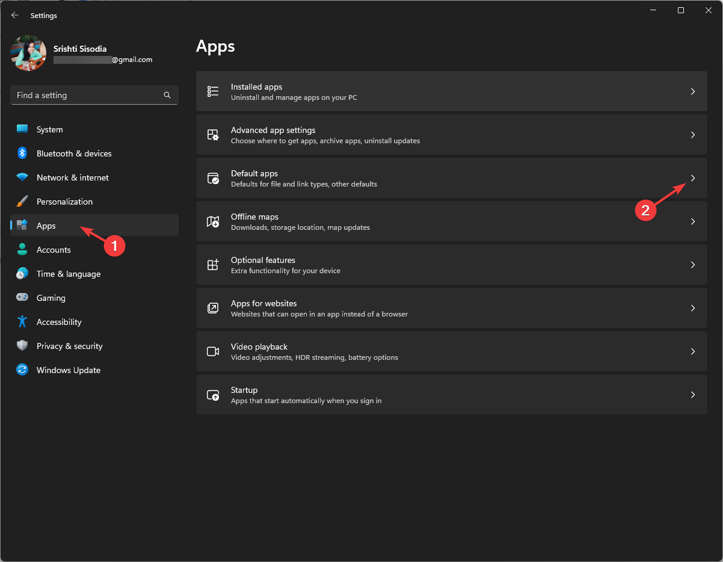The width and height of the screenshot is (723, 562).
Task: Select the Video playback icon
Action: click(x=212, y=351)
